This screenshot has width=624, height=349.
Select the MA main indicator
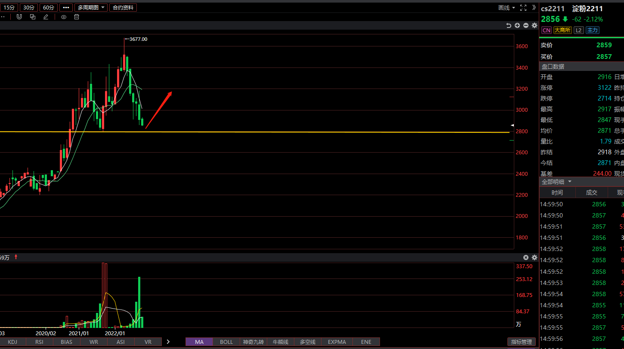click(199, 342)
